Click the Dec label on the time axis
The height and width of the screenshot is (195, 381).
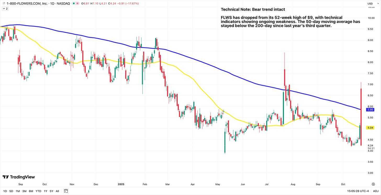point(96,184)
